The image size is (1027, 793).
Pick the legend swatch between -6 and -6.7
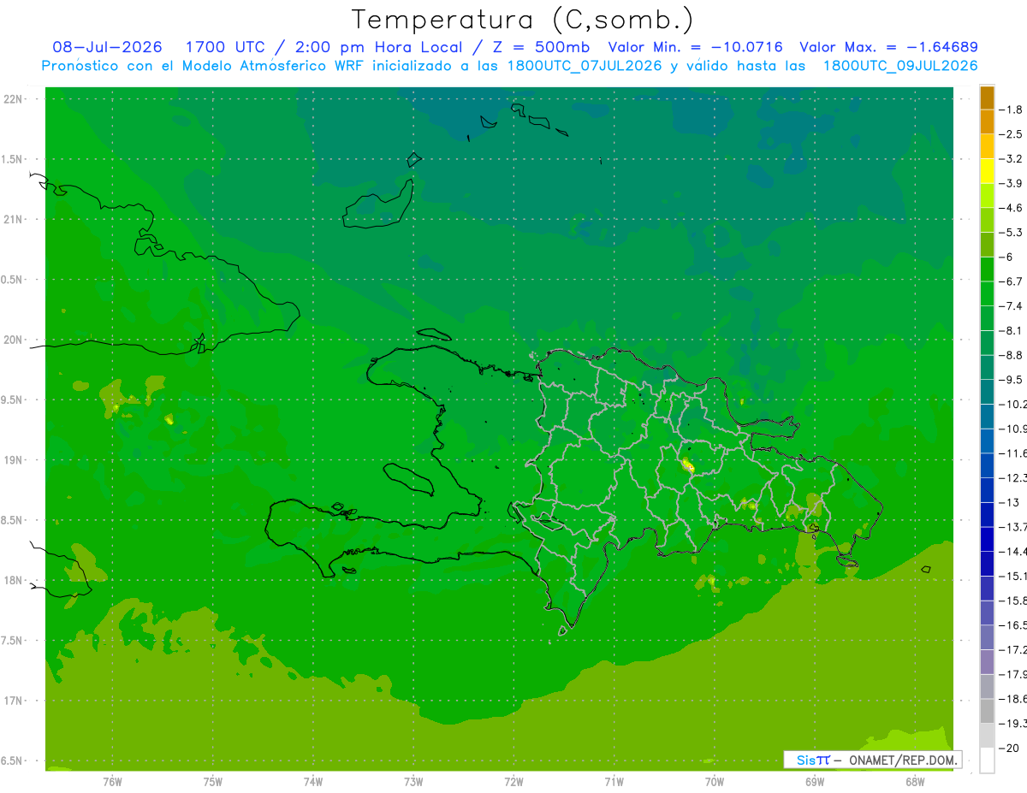(x=987, y=269)
